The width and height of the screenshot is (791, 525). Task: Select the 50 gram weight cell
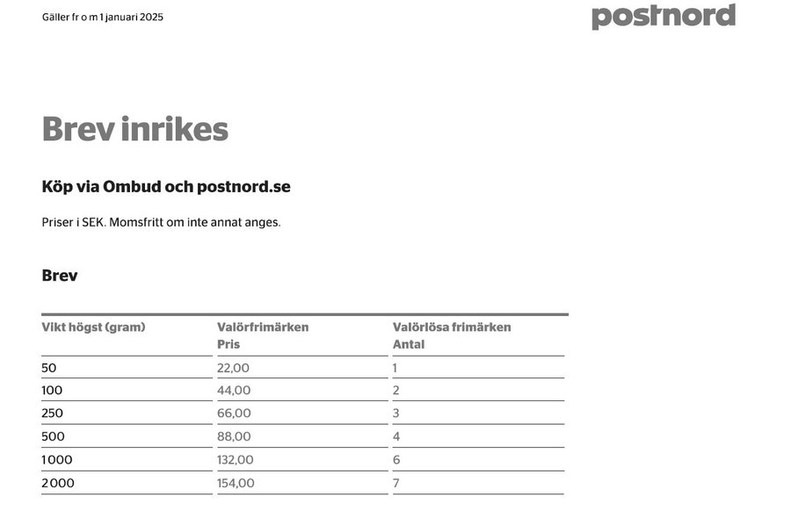pos(49,368)
